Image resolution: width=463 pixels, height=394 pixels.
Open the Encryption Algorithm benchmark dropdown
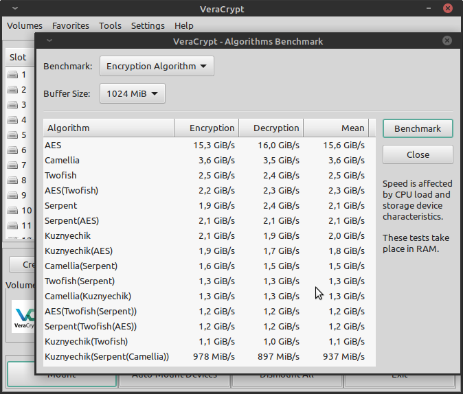pyautogui.click(x=157, y=66)
